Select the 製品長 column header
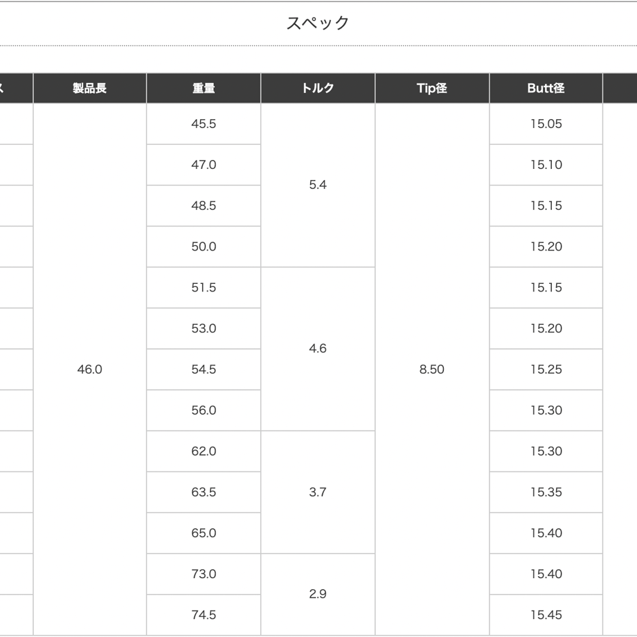637x637 pixels. point(90,88)
